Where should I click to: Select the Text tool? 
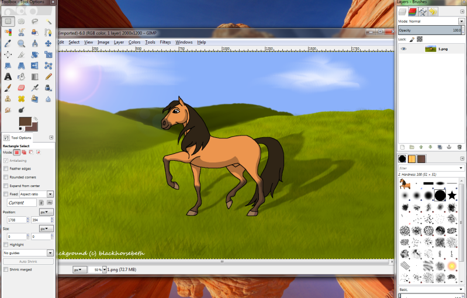(x=8, y=77)
